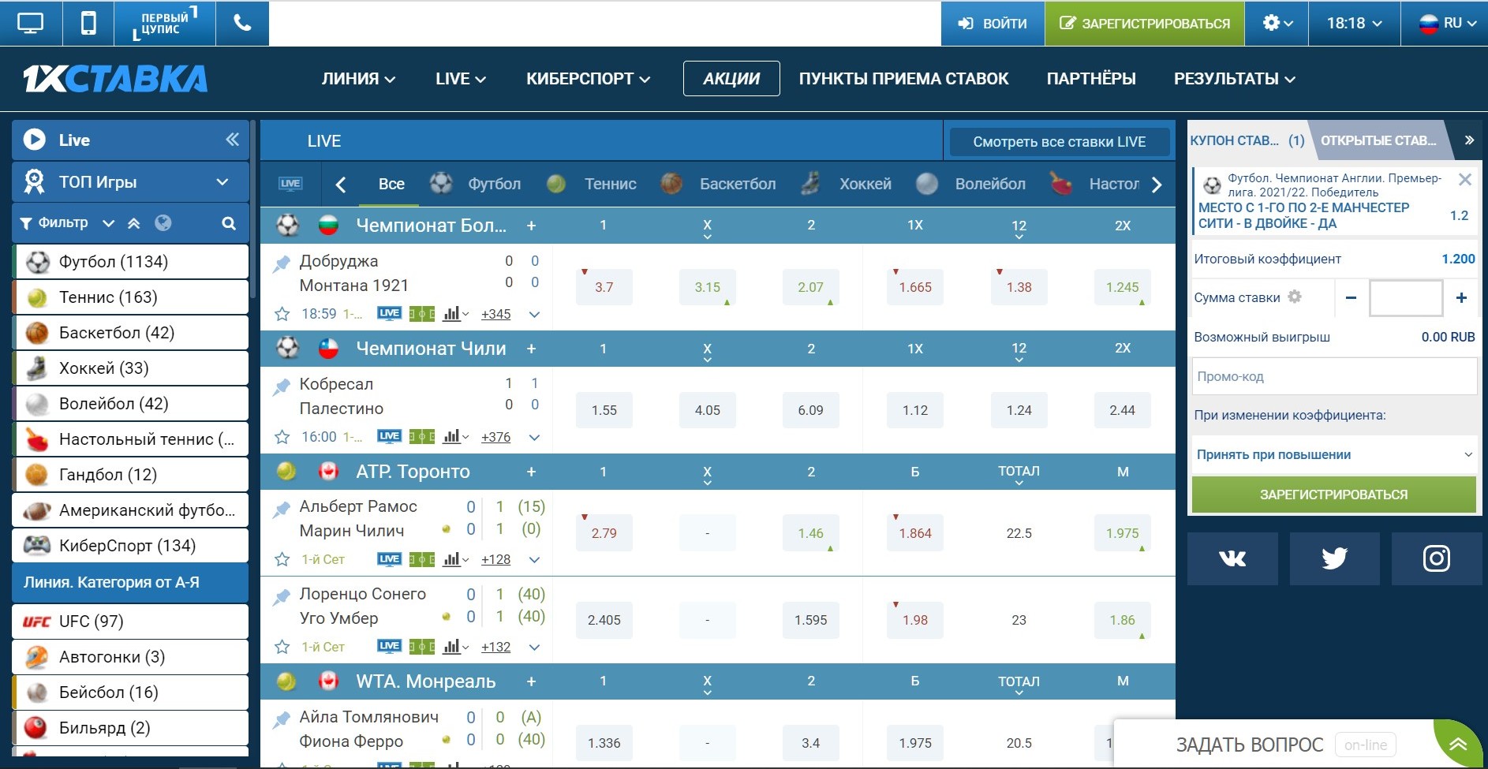Open field view icon for Кобресал match

pos(422,437)
